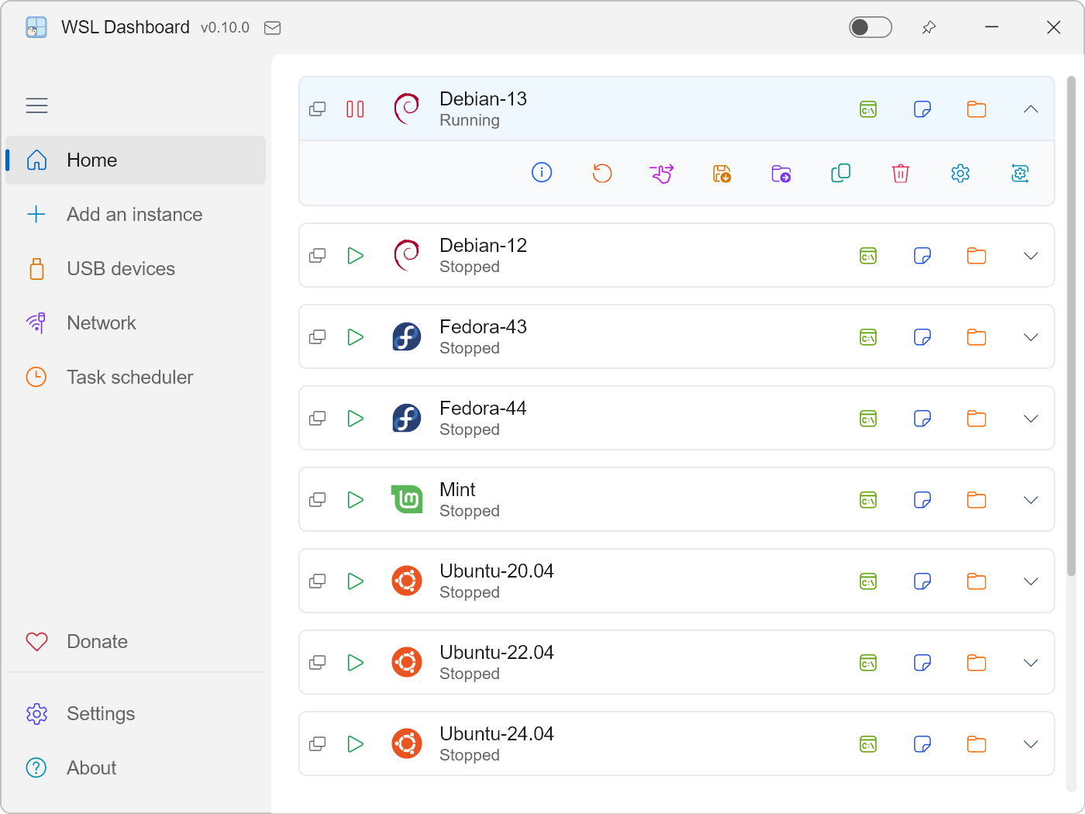
Task: Start the Ubuntu-20.04 instance
Action: pos(355,581)
